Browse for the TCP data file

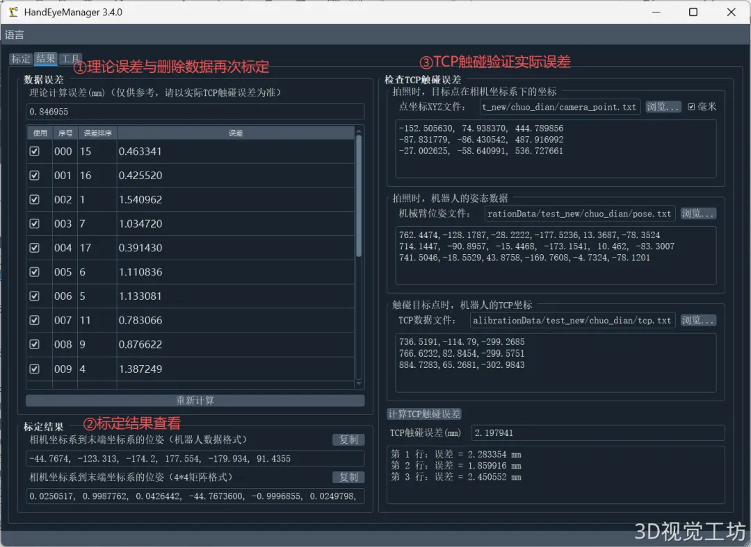tap(698, 320)
